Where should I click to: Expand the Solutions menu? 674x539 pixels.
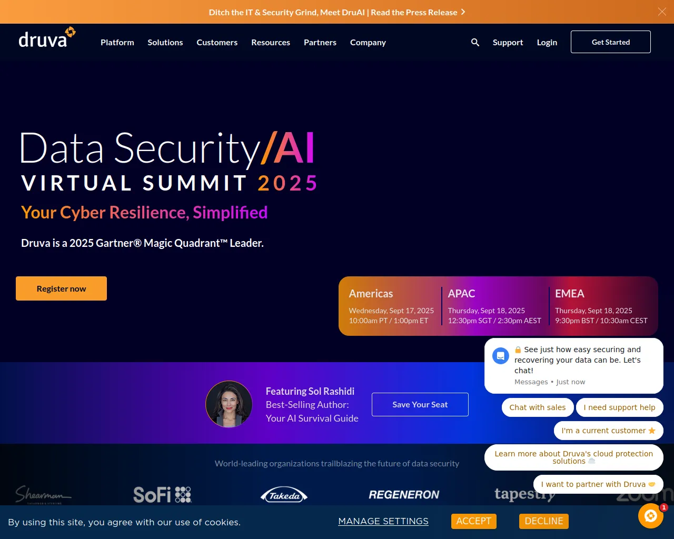[165, 42]
